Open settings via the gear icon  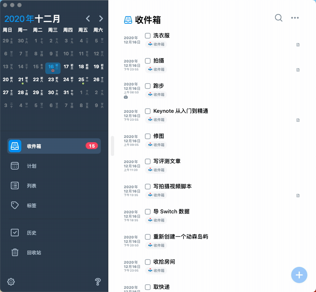point(11,282)
